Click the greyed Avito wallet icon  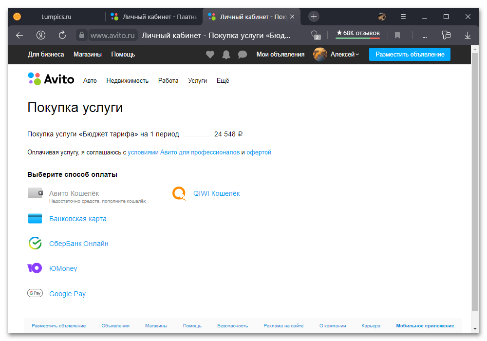(x=36, y=193)
